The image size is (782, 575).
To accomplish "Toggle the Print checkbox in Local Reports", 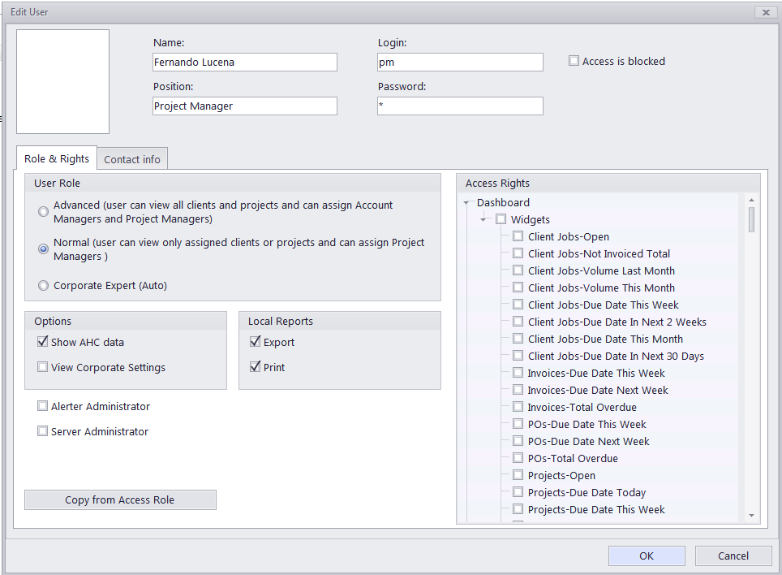I will (x=255, y=367).
